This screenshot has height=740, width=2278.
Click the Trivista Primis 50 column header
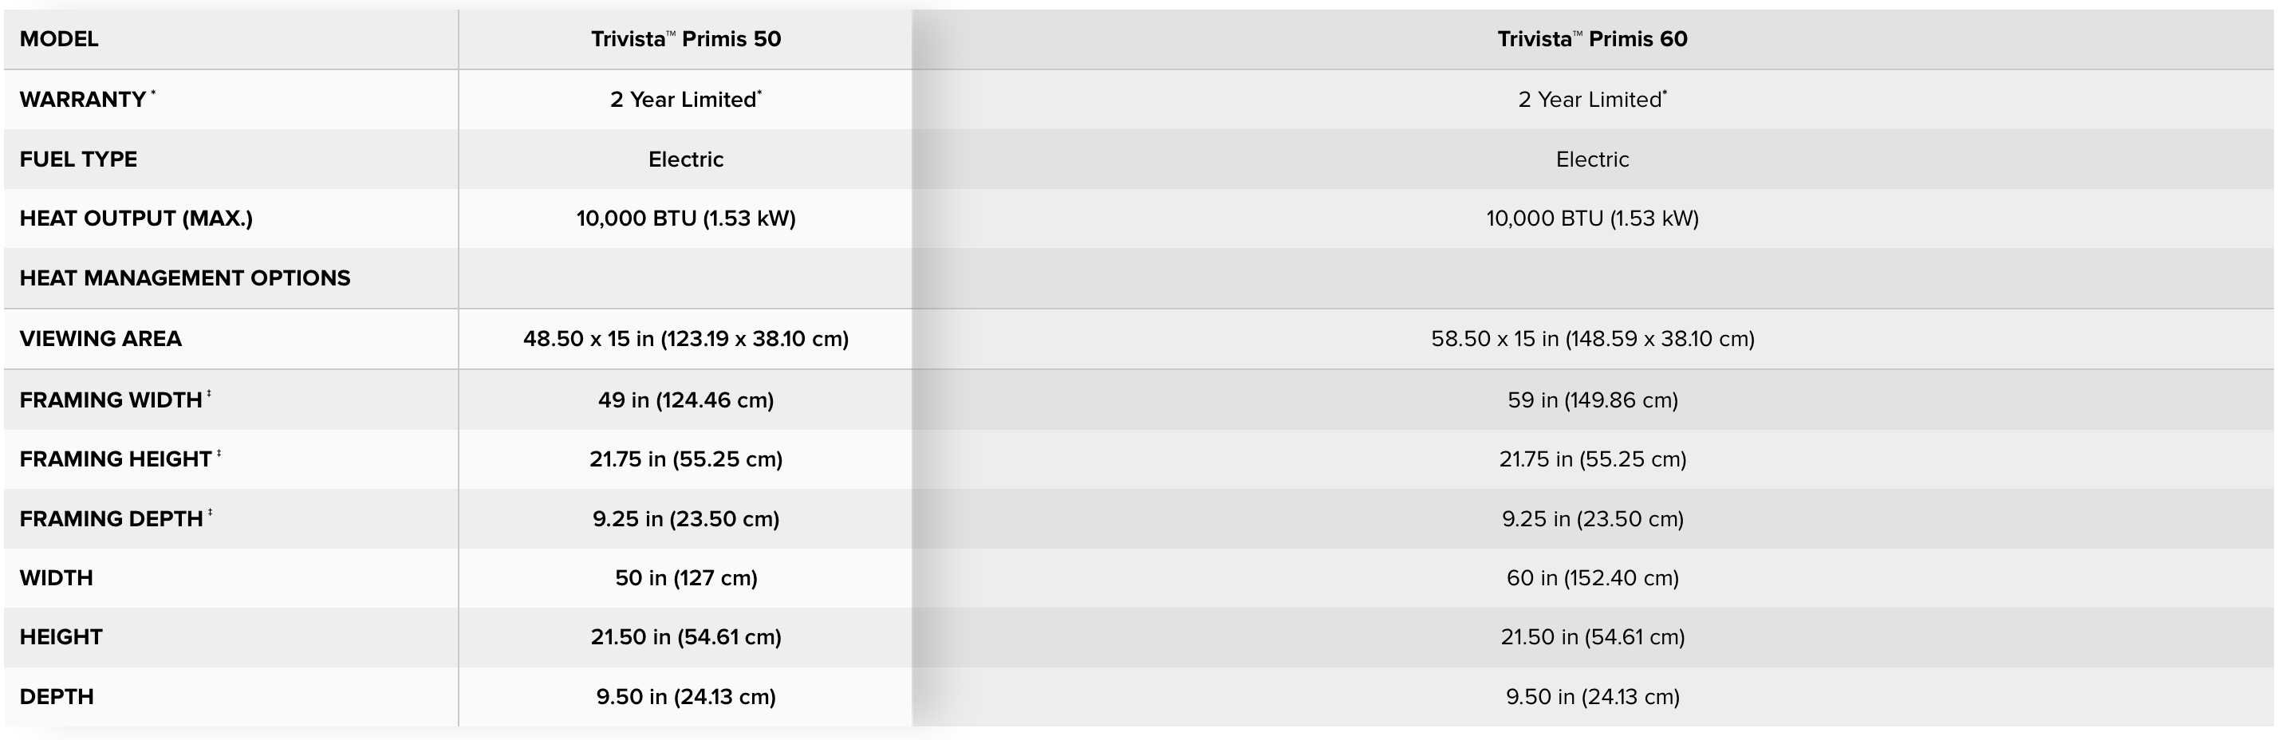click(x=685, y=39)
